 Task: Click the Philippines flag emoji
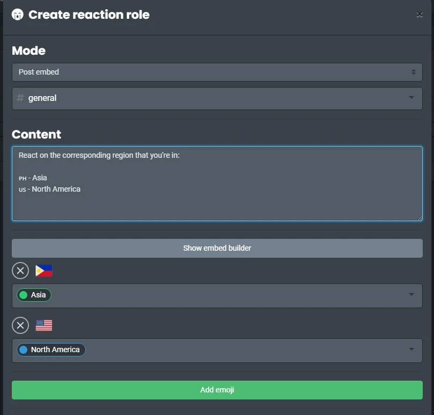(44, 271)
